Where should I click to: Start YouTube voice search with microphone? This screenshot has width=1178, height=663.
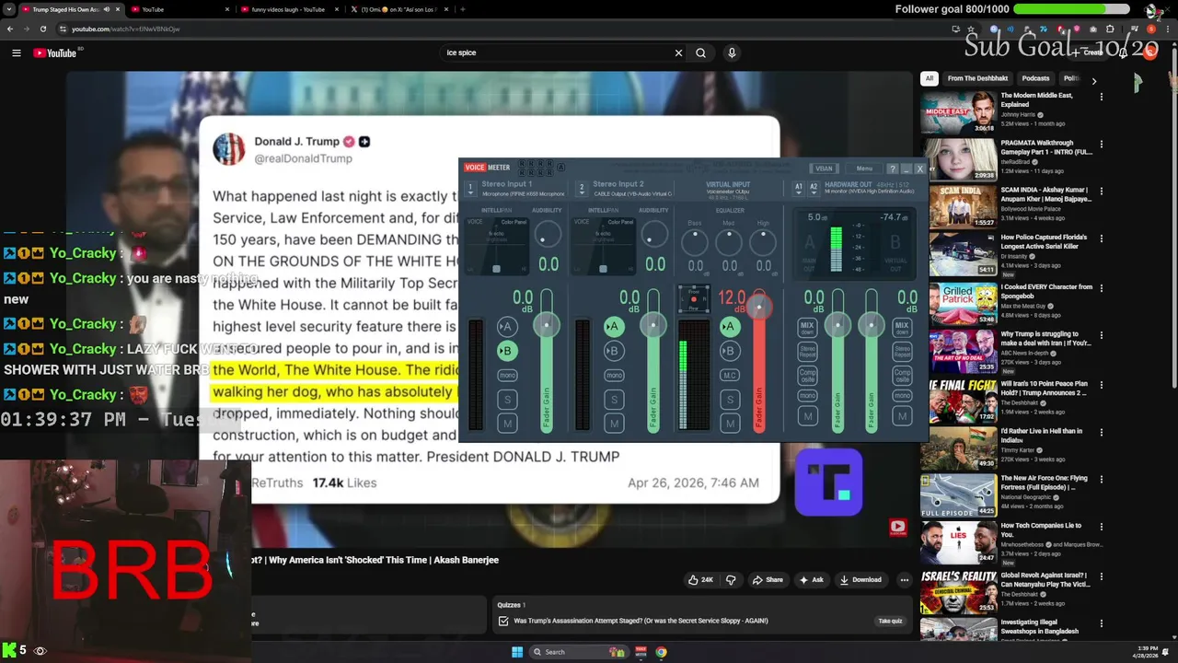[x=732, y=53]
